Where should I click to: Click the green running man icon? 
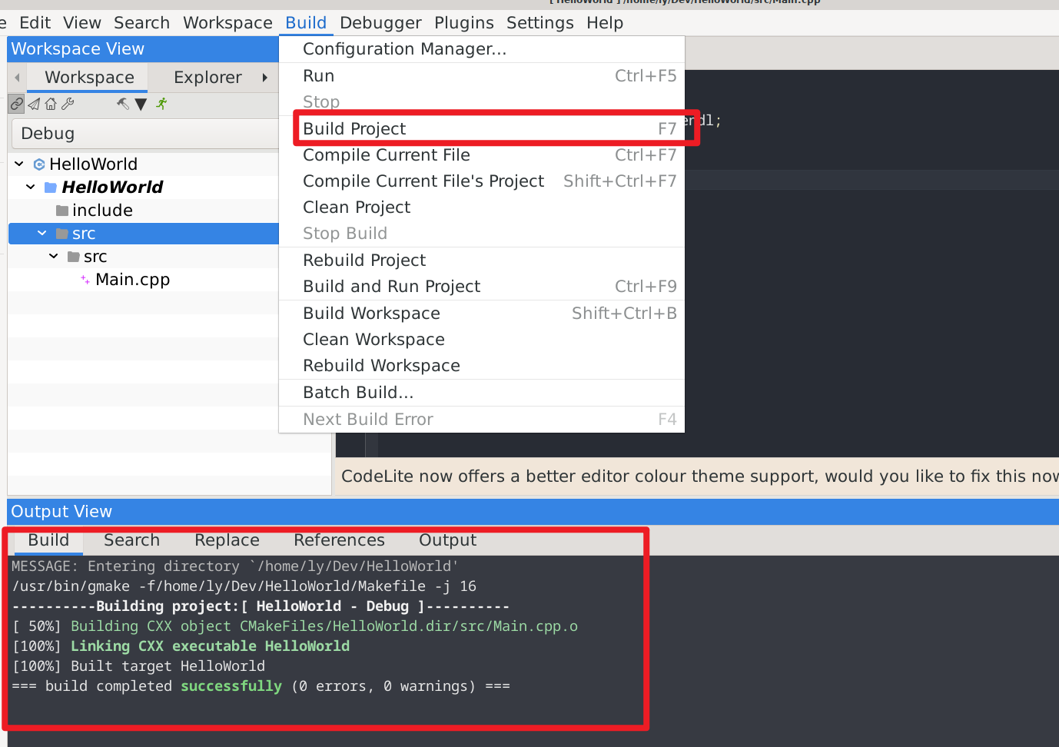161,104
